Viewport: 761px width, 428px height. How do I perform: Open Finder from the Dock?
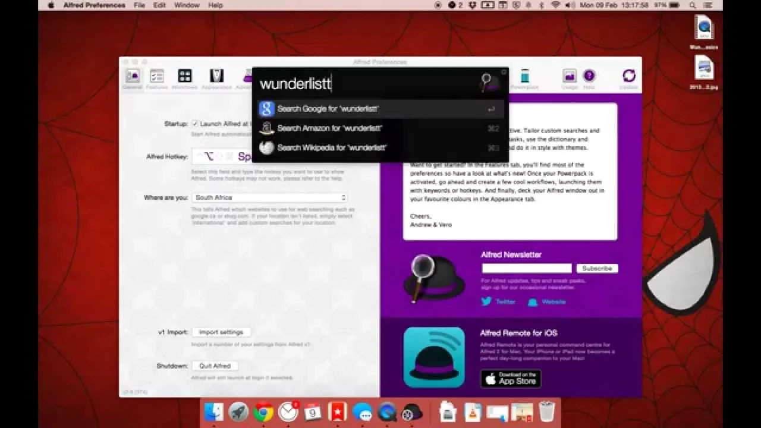(x=213, y=412)
